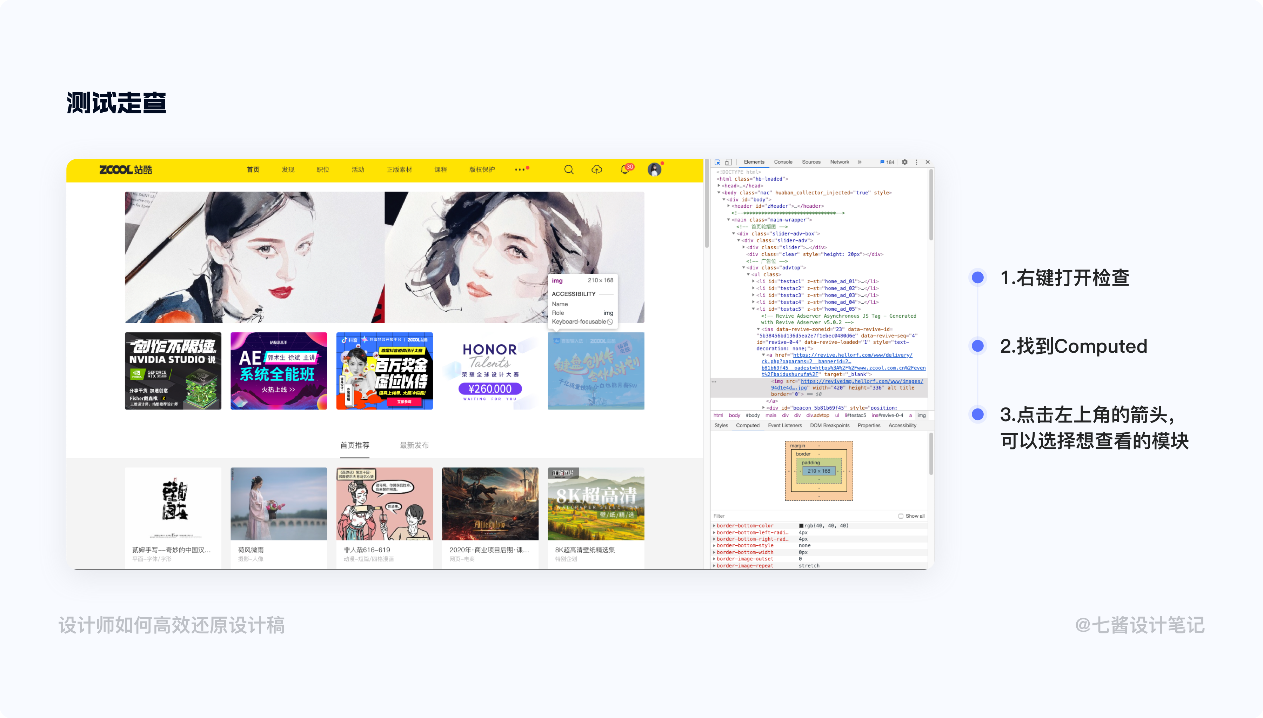The height and width of the screenshot is (718, 1263).
Task: Click the cloud upload icon
Action: (x=596, y=169)
